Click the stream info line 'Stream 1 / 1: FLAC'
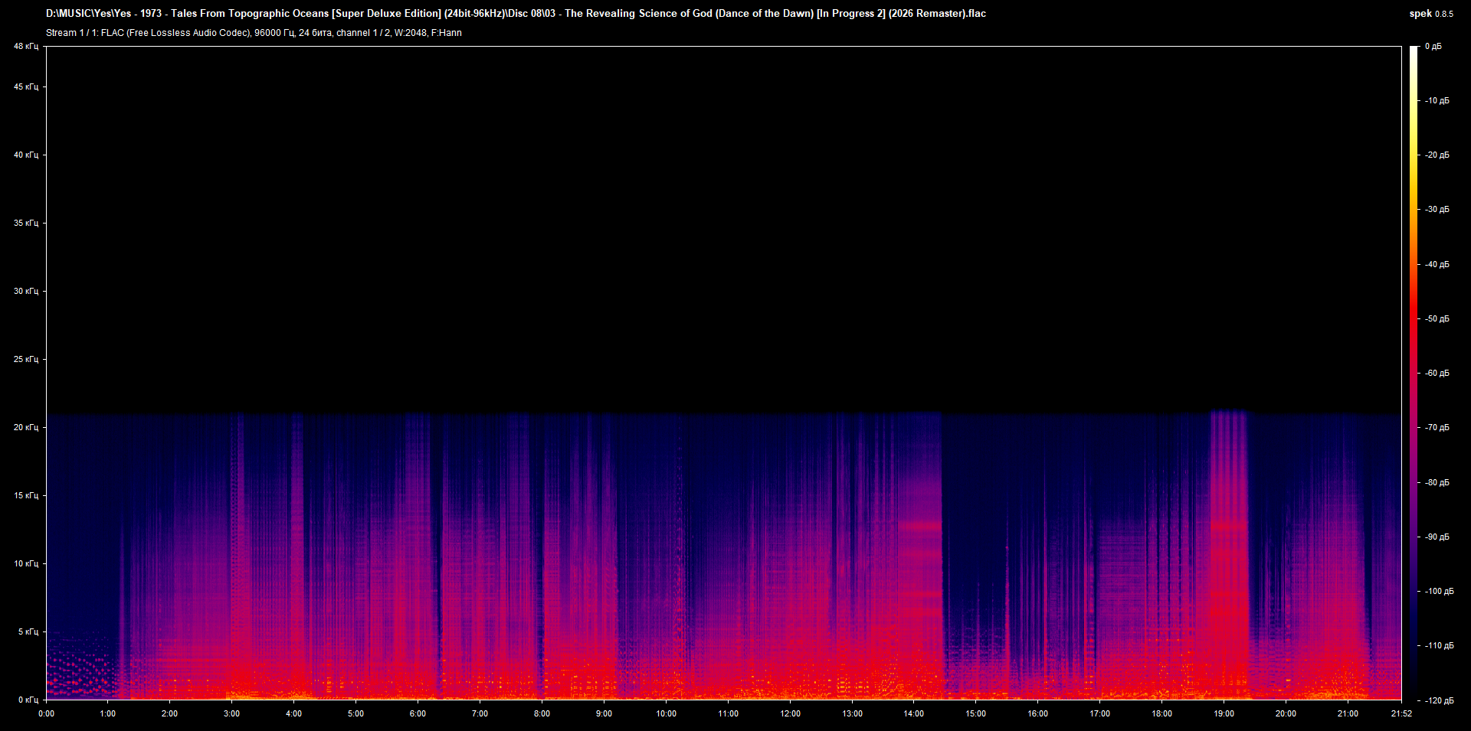1471x731 pixels. 254,33
